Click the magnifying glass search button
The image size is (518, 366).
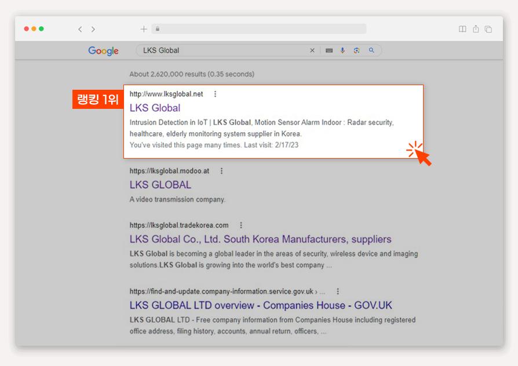pyautogui.click(x=371, y=50)
